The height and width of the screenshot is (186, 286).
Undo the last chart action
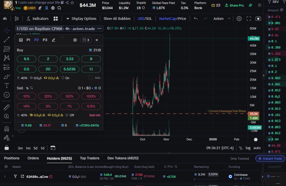click(x=196, y=19)
